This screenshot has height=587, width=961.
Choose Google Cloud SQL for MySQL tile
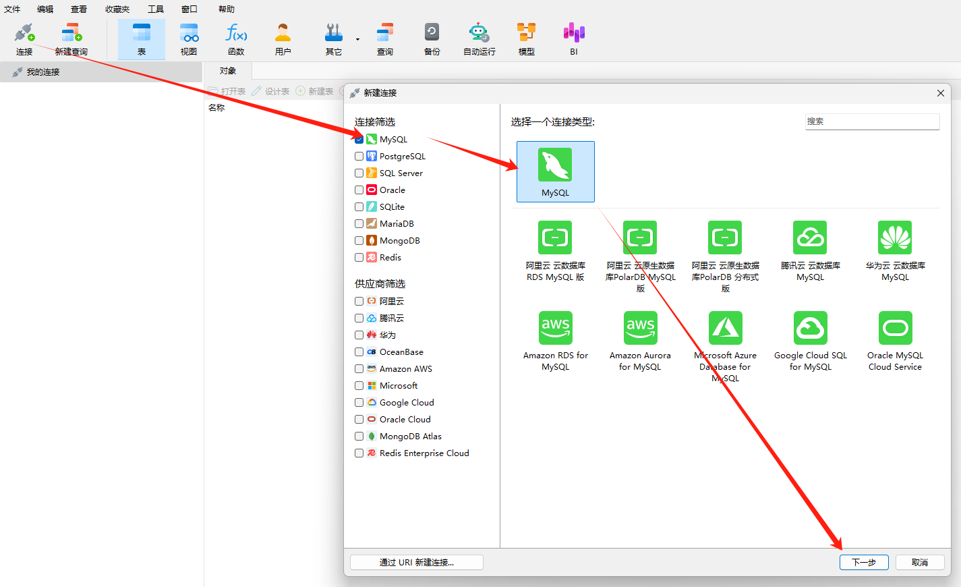click(811, 342)
